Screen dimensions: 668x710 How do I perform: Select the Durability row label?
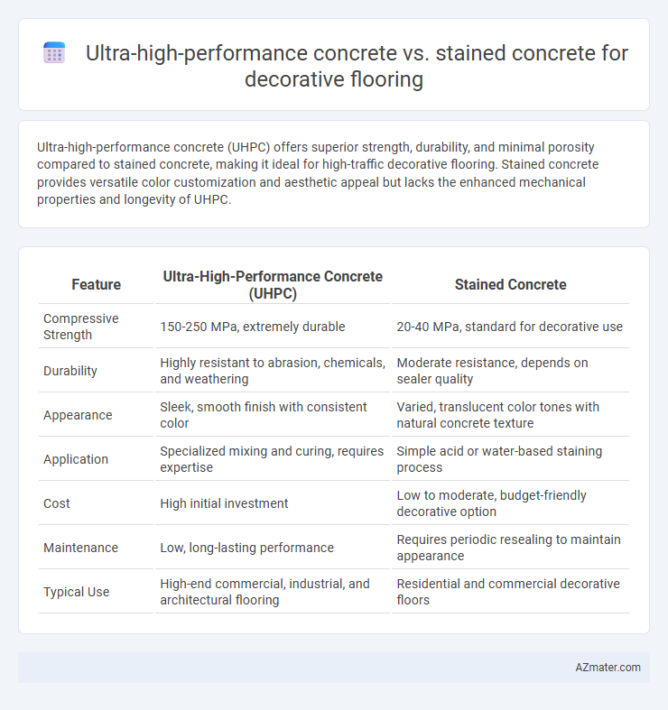tap(70, 371)
